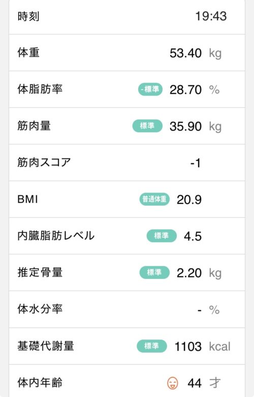Select the 標準 badge for 内臓脂肪レベル
The width and height of the screenshot is (254, 397).
pos(162,236)
